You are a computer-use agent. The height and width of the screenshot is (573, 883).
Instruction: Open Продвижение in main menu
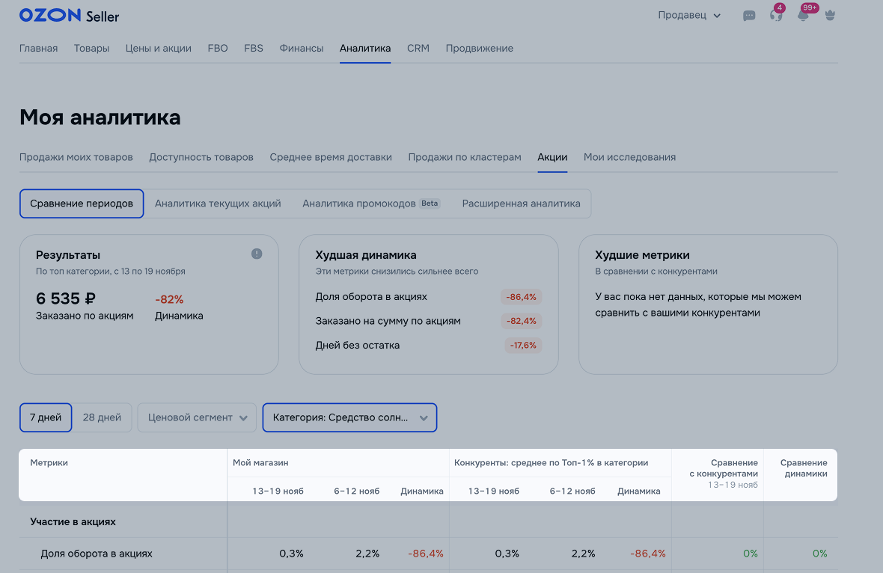tap(479, 49)
